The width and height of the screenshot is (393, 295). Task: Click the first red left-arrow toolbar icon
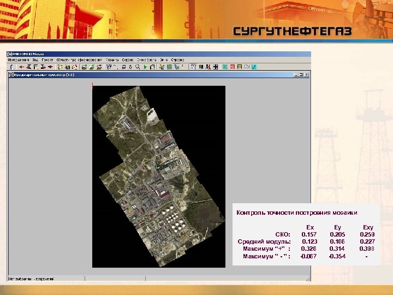coord(21,67)
